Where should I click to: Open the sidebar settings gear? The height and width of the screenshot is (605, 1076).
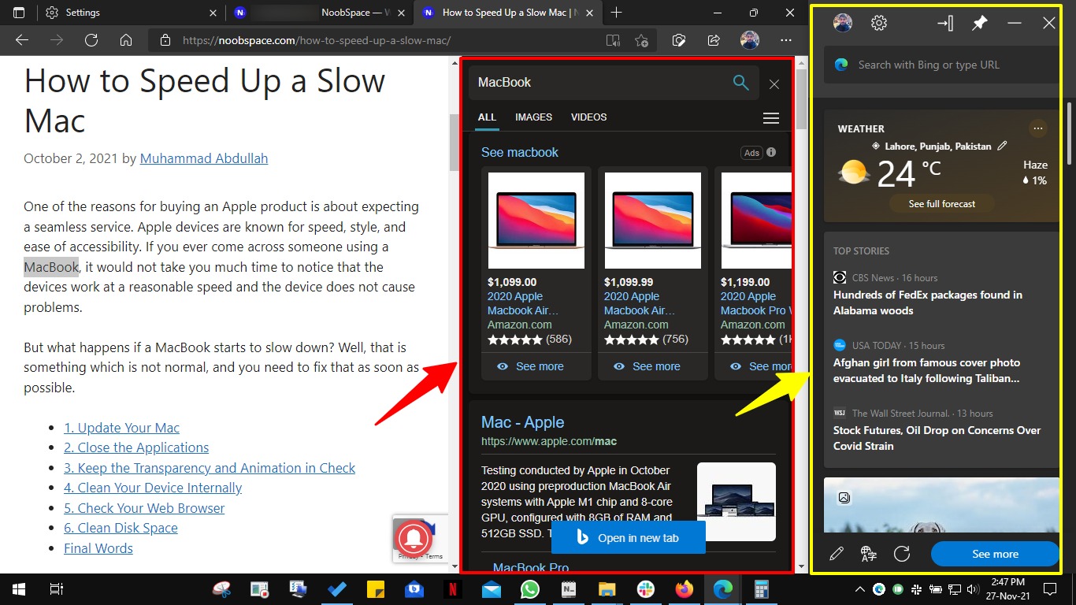point(878,23)
